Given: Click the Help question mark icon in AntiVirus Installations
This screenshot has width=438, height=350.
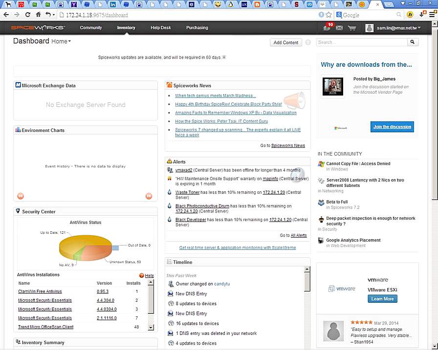Looking at the screenshot, I should pyautogui.click(x=142, y=275).
